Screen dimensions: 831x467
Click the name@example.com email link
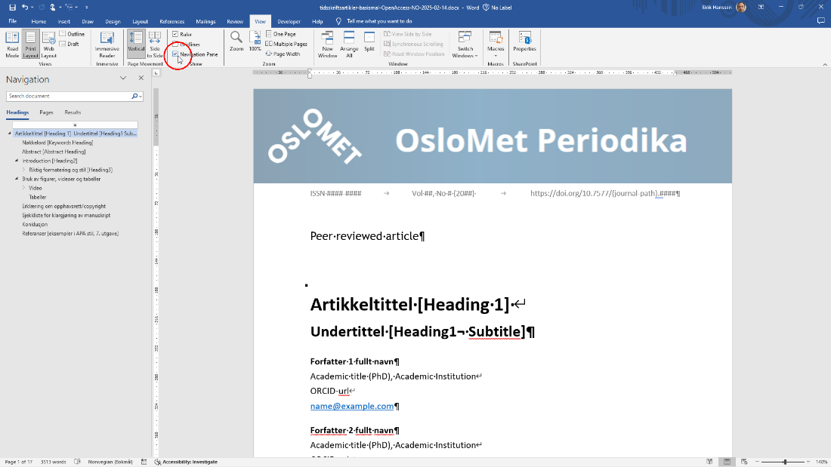point(352,406)
